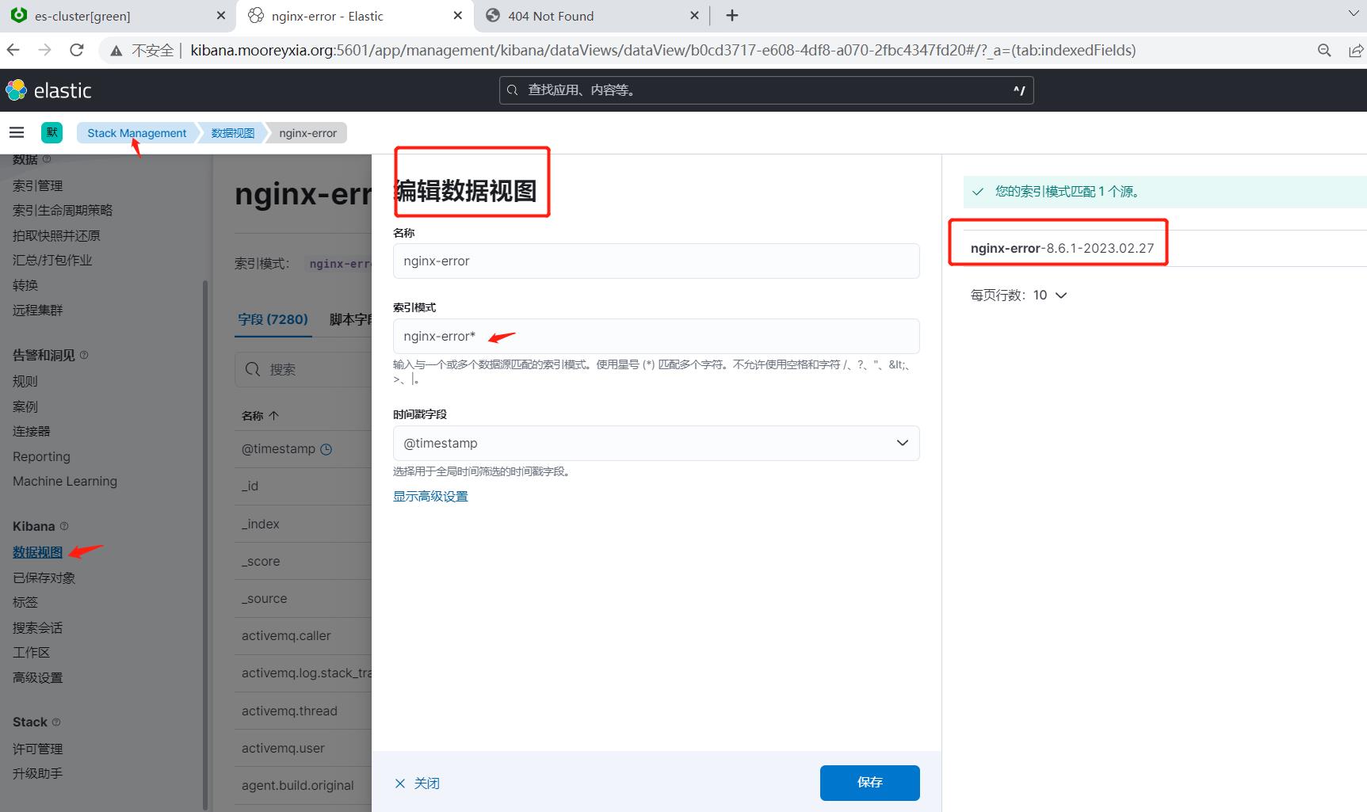1367x812 pixels.
Task: Open 远程集群 in sidebar
Action: [x=37, y=310]
